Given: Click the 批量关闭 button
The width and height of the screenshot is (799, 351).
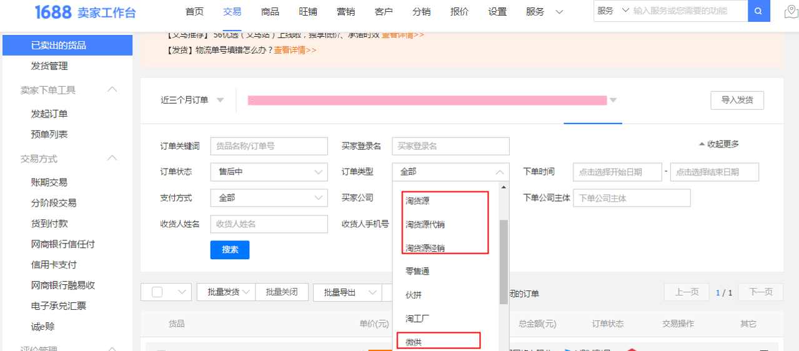Looking at the screenshot, I should pos(282,292).
